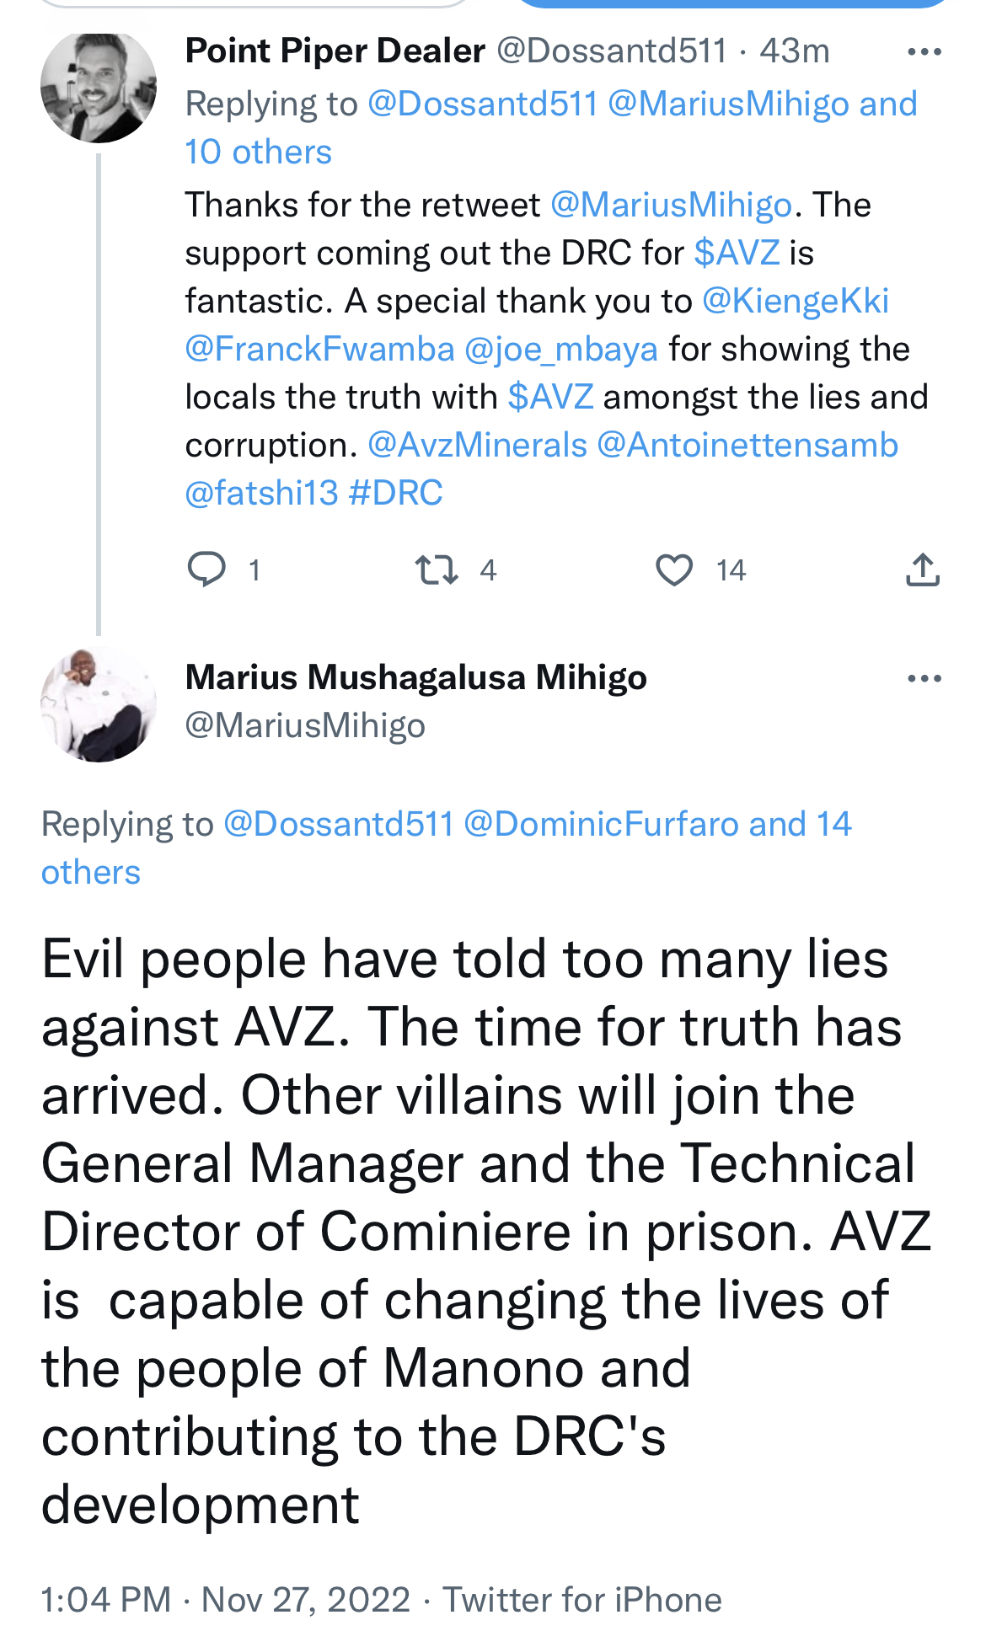Open @KiengeKki mention in the tweet
Screen dimensions: 986x1647
[x=795, y=301]
